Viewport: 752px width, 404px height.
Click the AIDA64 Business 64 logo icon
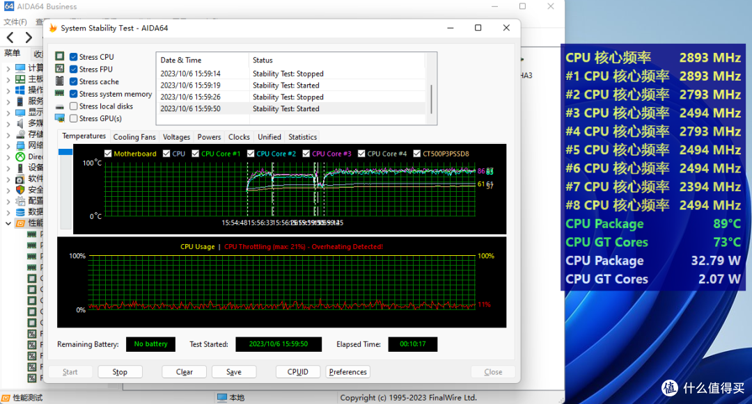[x=8, y=6]
